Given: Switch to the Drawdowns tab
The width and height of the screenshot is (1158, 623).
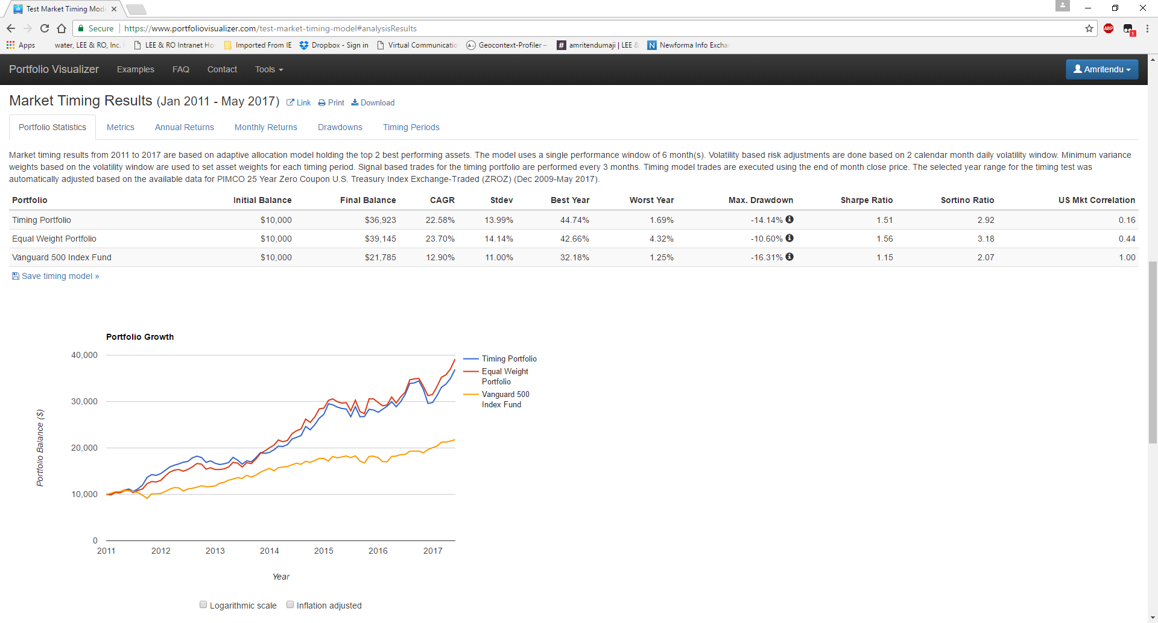Looking at the screenshot, I should (340, 127).
